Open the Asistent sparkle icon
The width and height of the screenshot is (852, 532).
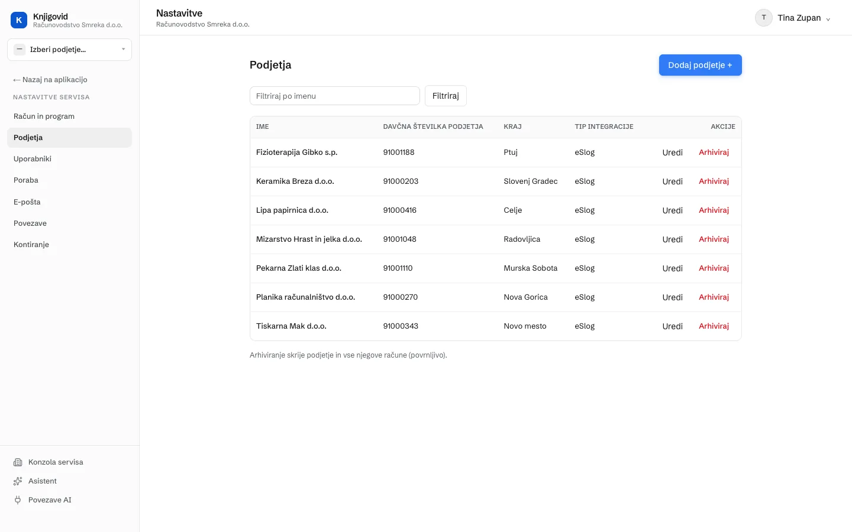pos(18,481)
